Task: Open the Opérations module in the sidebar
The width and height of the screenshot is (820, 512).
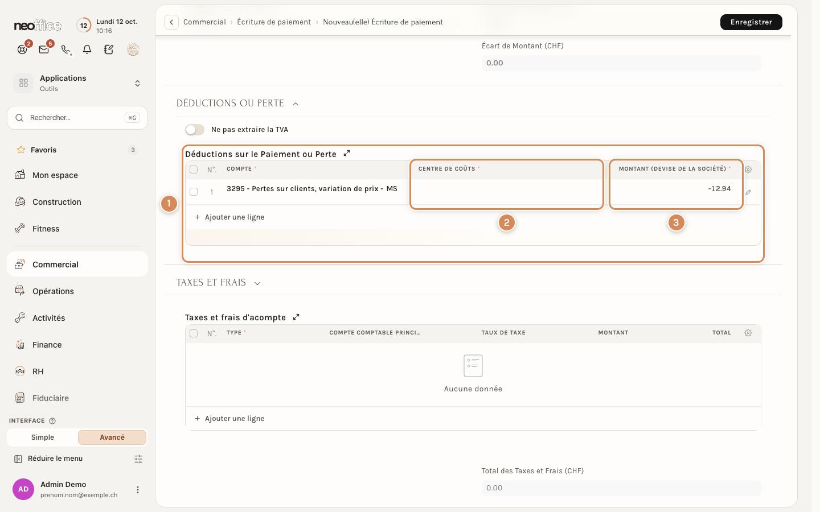Action: tap(77, 291)
